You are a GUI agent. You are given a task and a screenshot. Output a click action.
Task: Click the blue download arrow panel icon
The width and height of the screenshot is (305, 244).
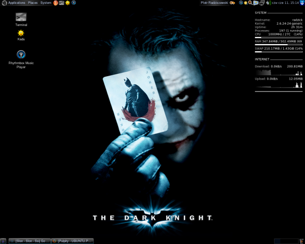302,3
